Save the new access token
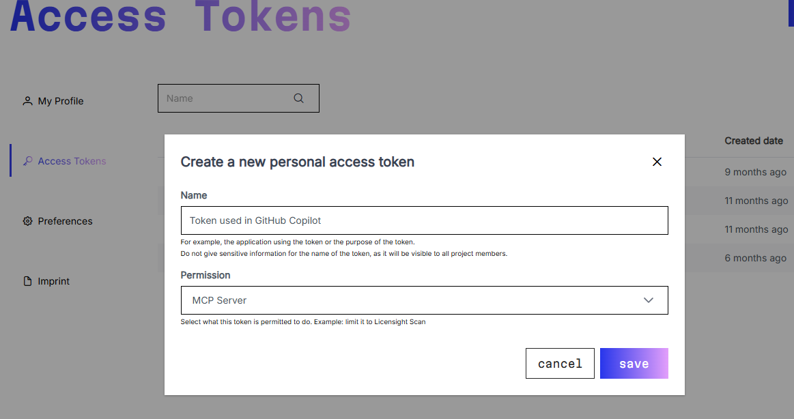The width and height of the screenshot is (794, 419). (634, 363)
